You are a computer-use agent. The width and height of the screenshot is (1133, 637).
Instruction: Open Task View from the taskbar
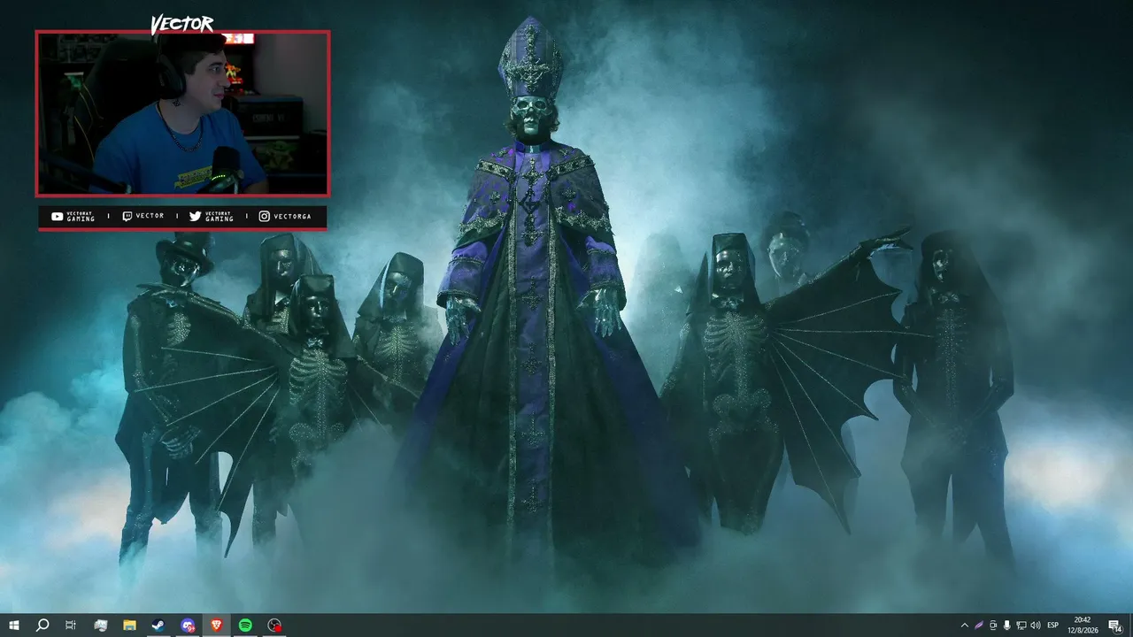(71, 625)
